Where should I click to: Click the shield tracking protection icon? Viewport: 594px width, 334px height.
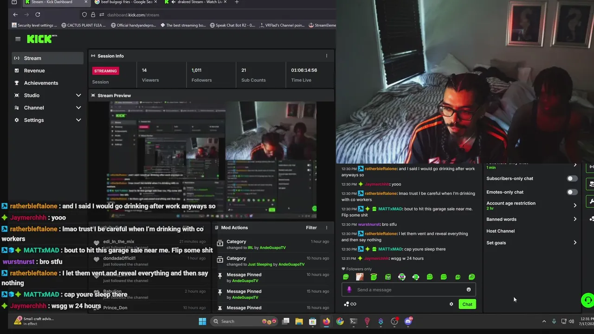click(84, 15)
